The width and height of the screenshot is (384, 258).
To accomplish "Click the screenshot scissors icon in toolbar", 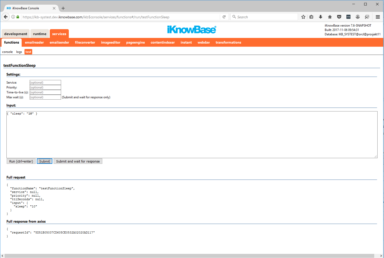I will pos(367,17).
